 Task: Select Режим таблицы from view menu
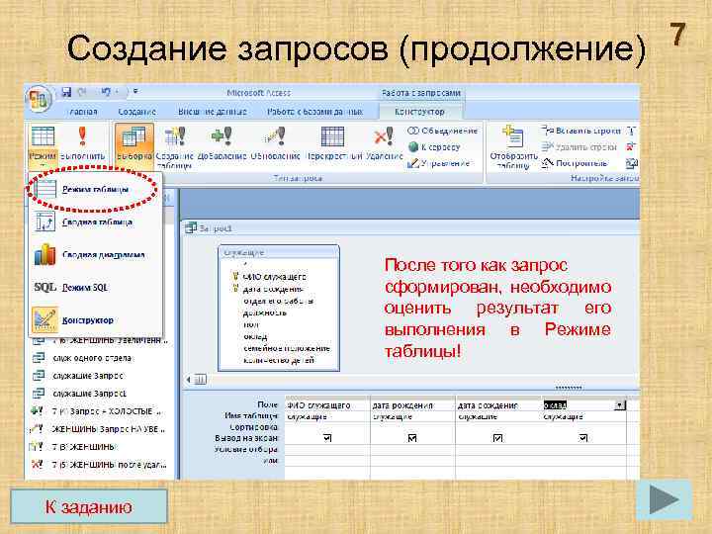click(95, 190)
